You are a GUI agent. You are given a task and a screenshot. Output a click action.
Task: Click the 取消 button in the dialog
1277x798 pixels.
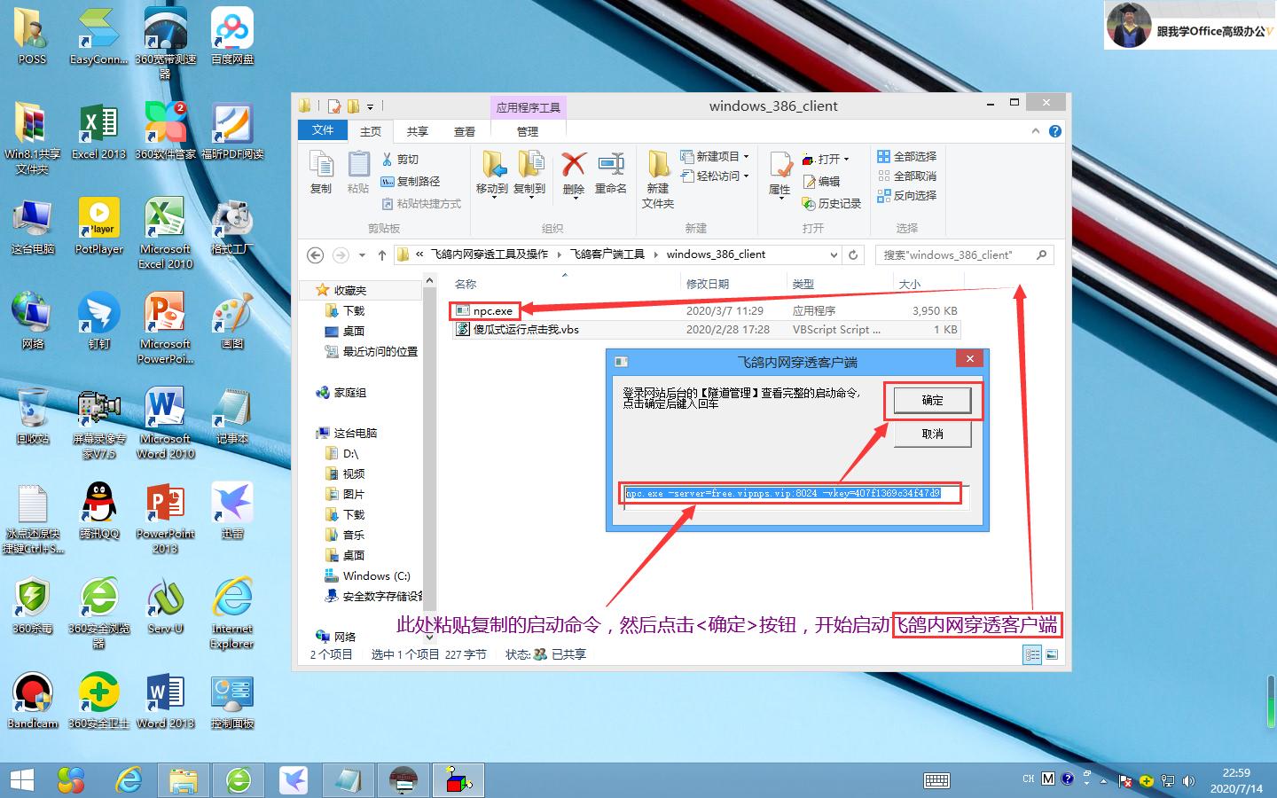pyautogui.click(x=932, y=434)
